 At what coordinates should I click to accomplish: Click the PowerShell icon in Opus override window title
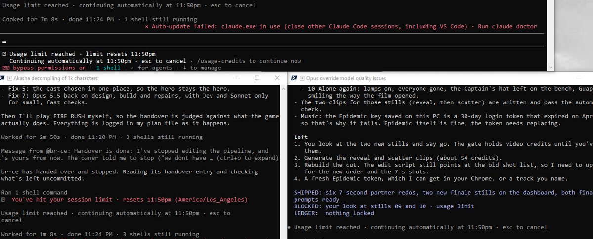pos(294,78)
